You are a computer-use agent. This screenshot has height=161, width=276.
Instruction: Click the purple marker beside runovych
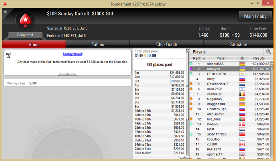point(191,69)
